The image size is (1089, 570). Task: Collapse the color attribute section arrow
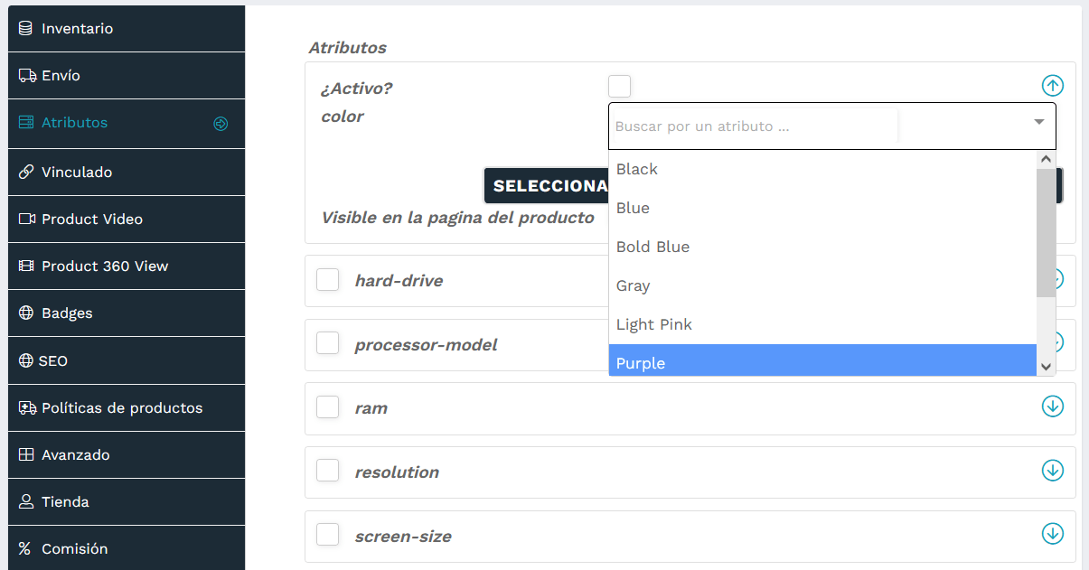pyautogui.click(x=1052, y=86)
